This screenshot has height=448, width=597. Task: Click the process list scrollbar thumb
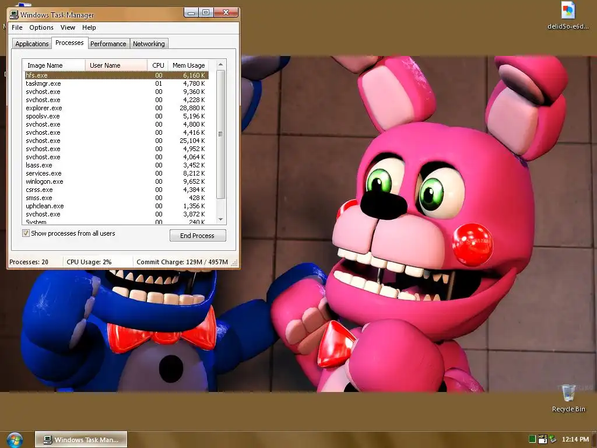220,134
